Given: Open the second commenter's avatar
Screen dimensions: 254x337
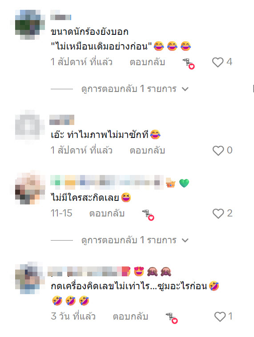Looking at the screenshot, I should point(30,125).
